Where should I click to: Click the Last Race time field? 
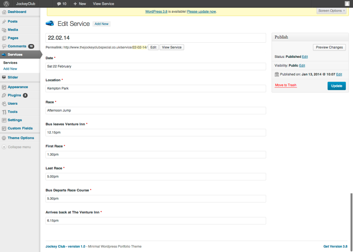click(x=156, y=177)
